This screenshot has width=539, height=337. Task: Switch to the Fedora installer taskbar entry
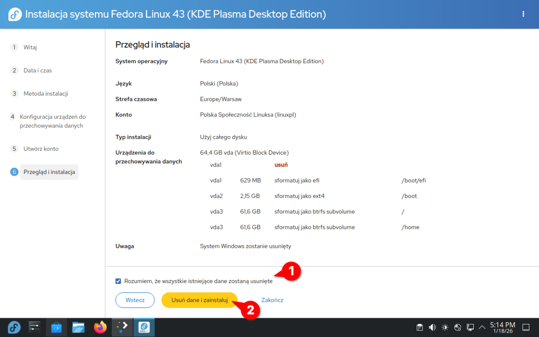tap(144, 327)
